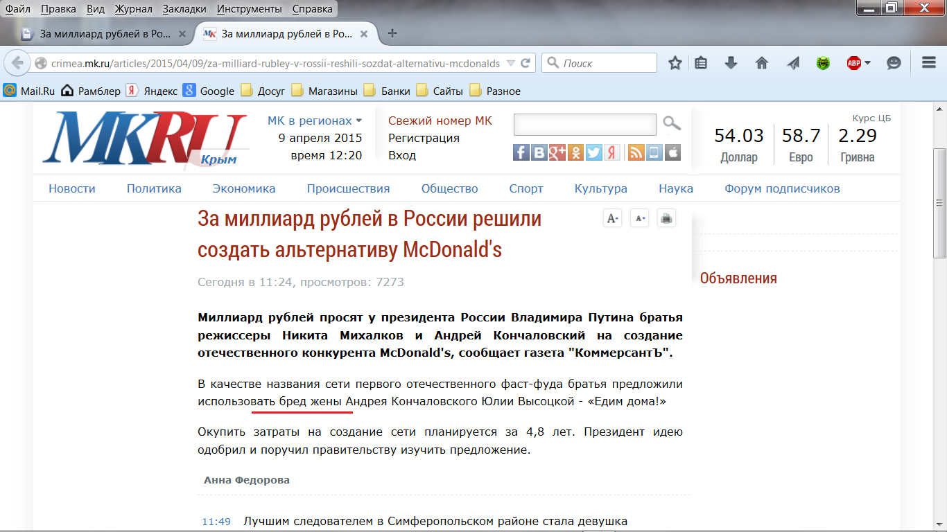
Task: Decrease article font size A- button
Action: (x=639, y=218)
